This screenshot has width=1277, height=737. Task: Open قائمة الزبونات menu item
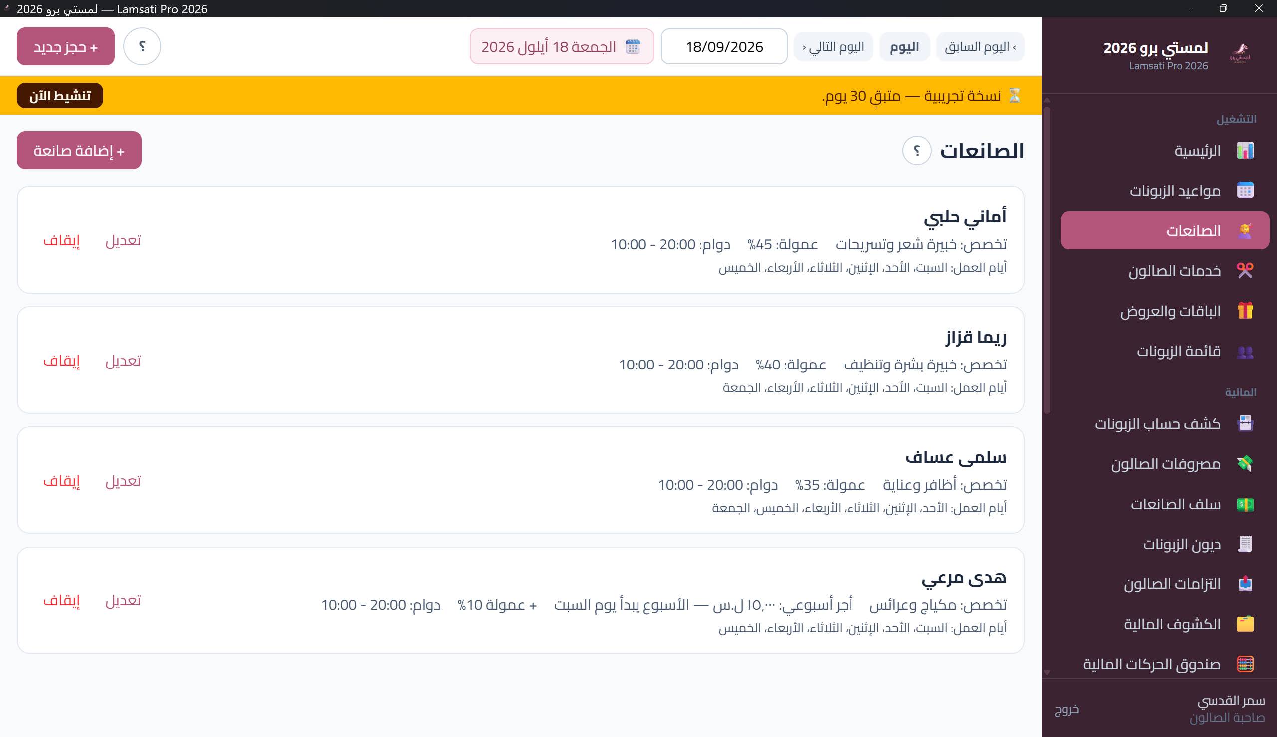pos(1165,351)
